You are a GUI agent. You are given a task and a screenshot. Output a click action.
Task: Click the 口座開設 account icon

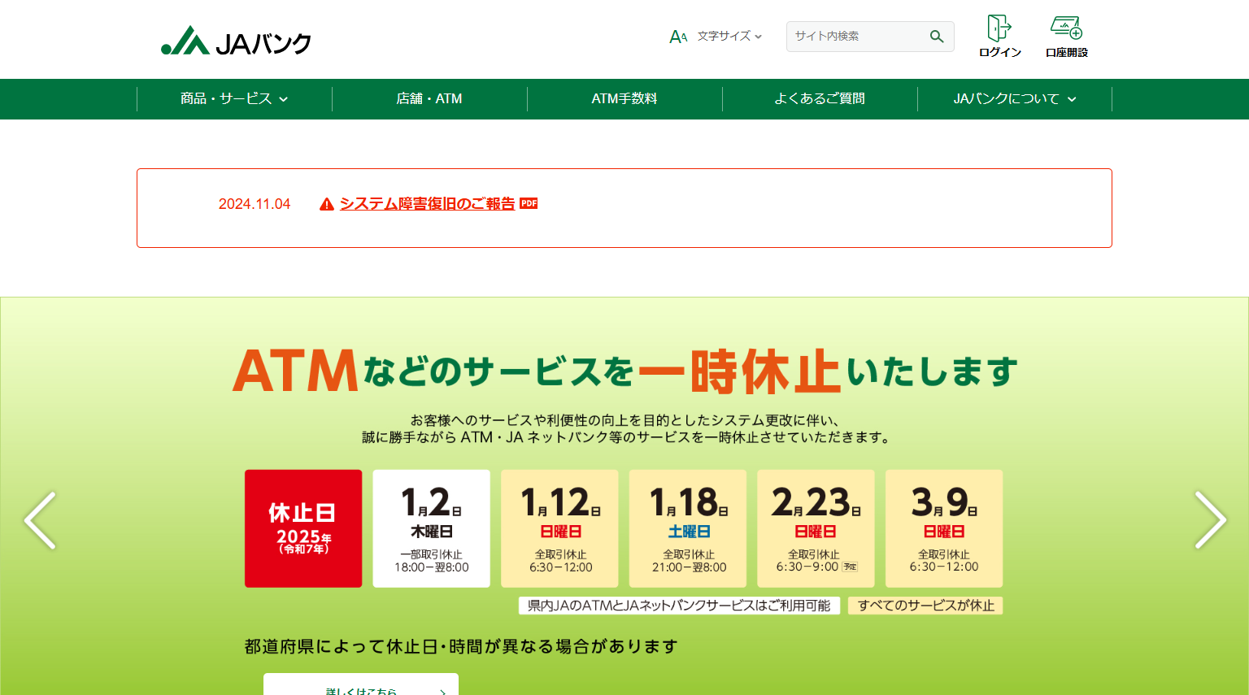click(x=1066, y=28)
